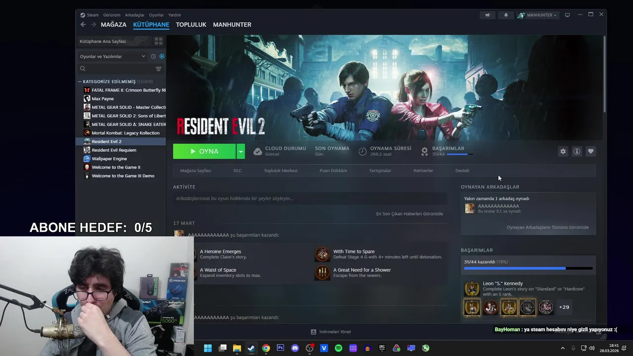Launch Photoshop from the taskbar
The width and height of the screenshot is (633, 356).
point(280,348)
